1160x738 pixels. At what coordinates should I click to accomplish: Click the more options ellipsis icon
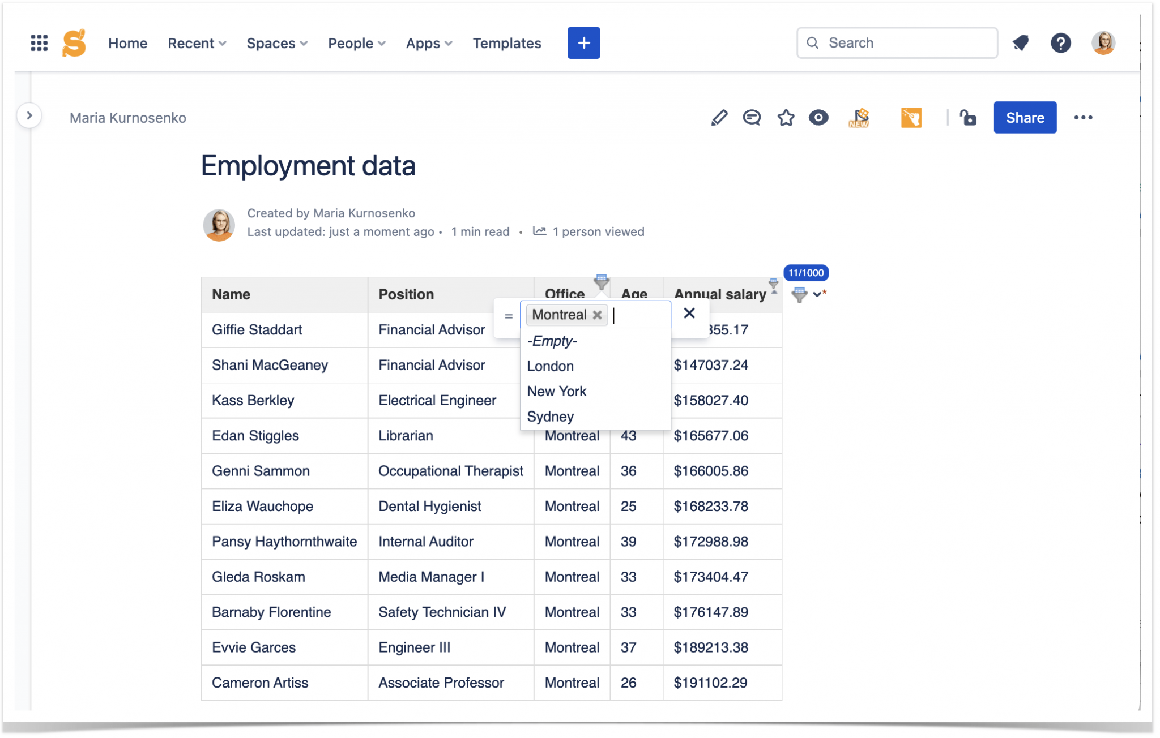coord(1084,117)
